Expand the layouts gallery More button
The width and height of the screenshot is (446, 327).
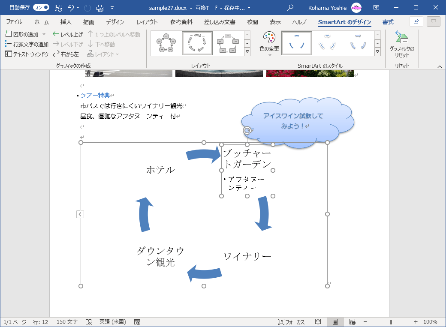tap(247, 52)
